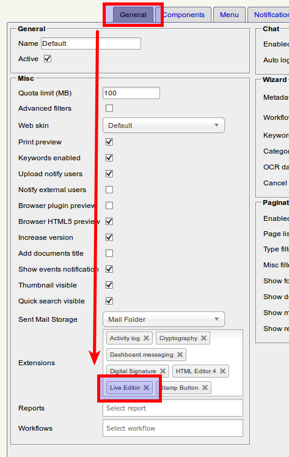Click the Extensions label
Image resolution: width=289 pixels, height=457 pixels.
click(37, 363)
